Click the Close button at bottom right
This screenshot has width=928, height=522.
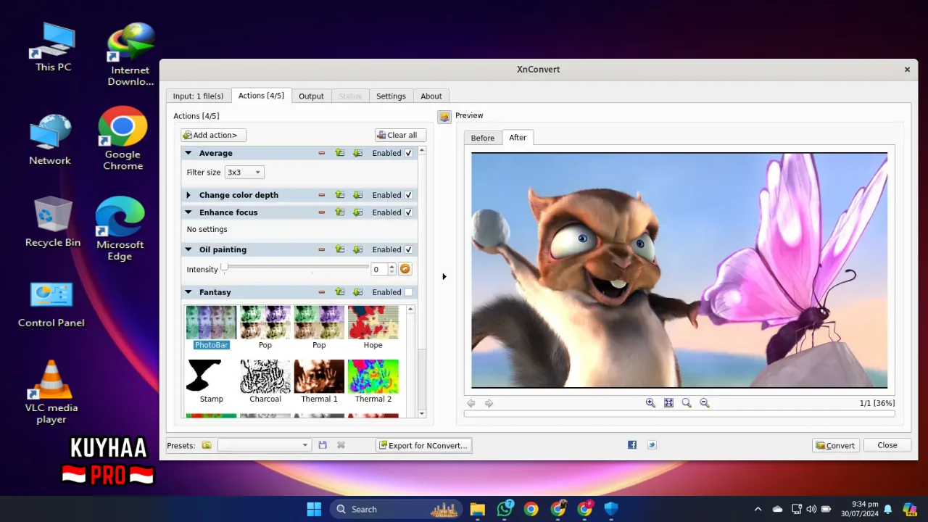point(887,445)
